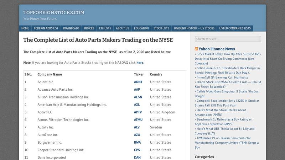285x160 pixels.
Task: Select the 'Aptiv PLC' company name cell
Action: (45, 112)
